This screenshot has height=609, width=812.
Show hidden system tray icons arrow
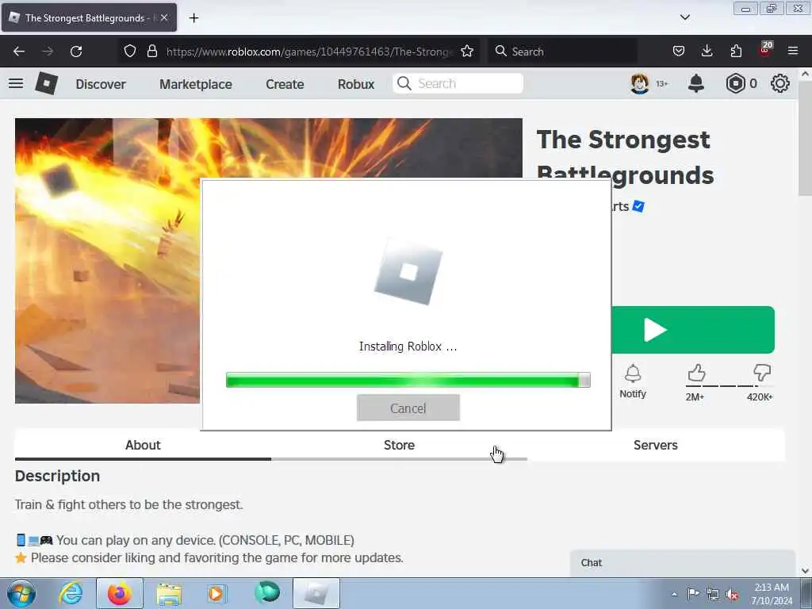pos(674,595)
